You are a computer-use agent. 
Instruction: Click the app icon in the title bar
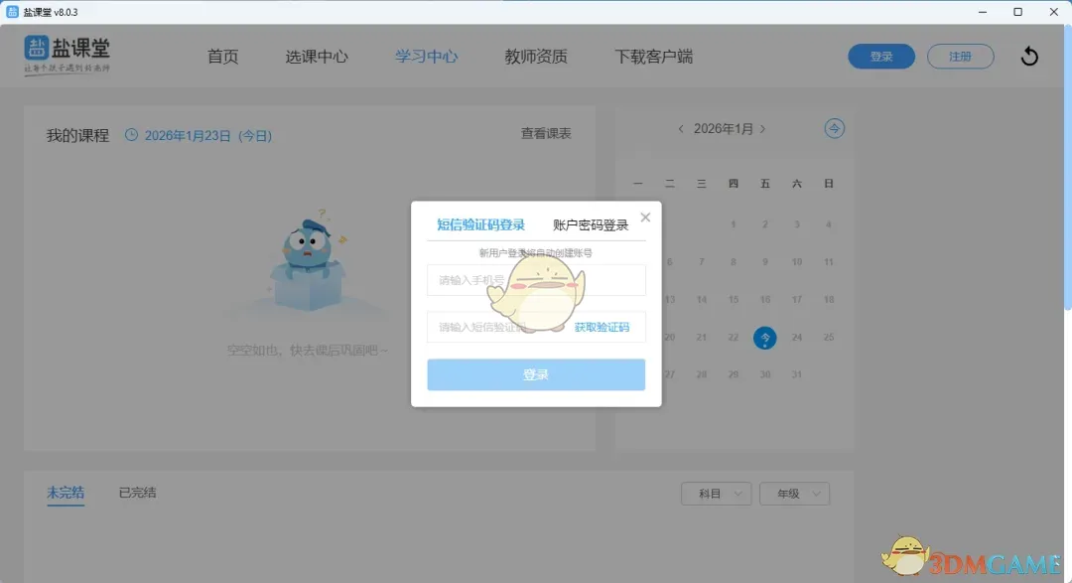tap(13, 11)
